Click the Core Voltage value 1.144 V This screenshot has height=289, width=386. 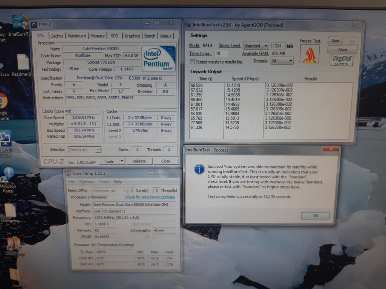[127, 69]
